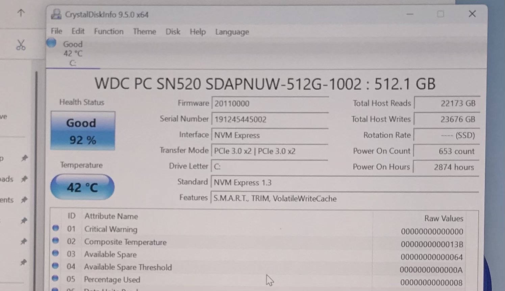The image size is (505, 291).
Task: Close the CrystalDiskInfo window
Action: [472, 14]
